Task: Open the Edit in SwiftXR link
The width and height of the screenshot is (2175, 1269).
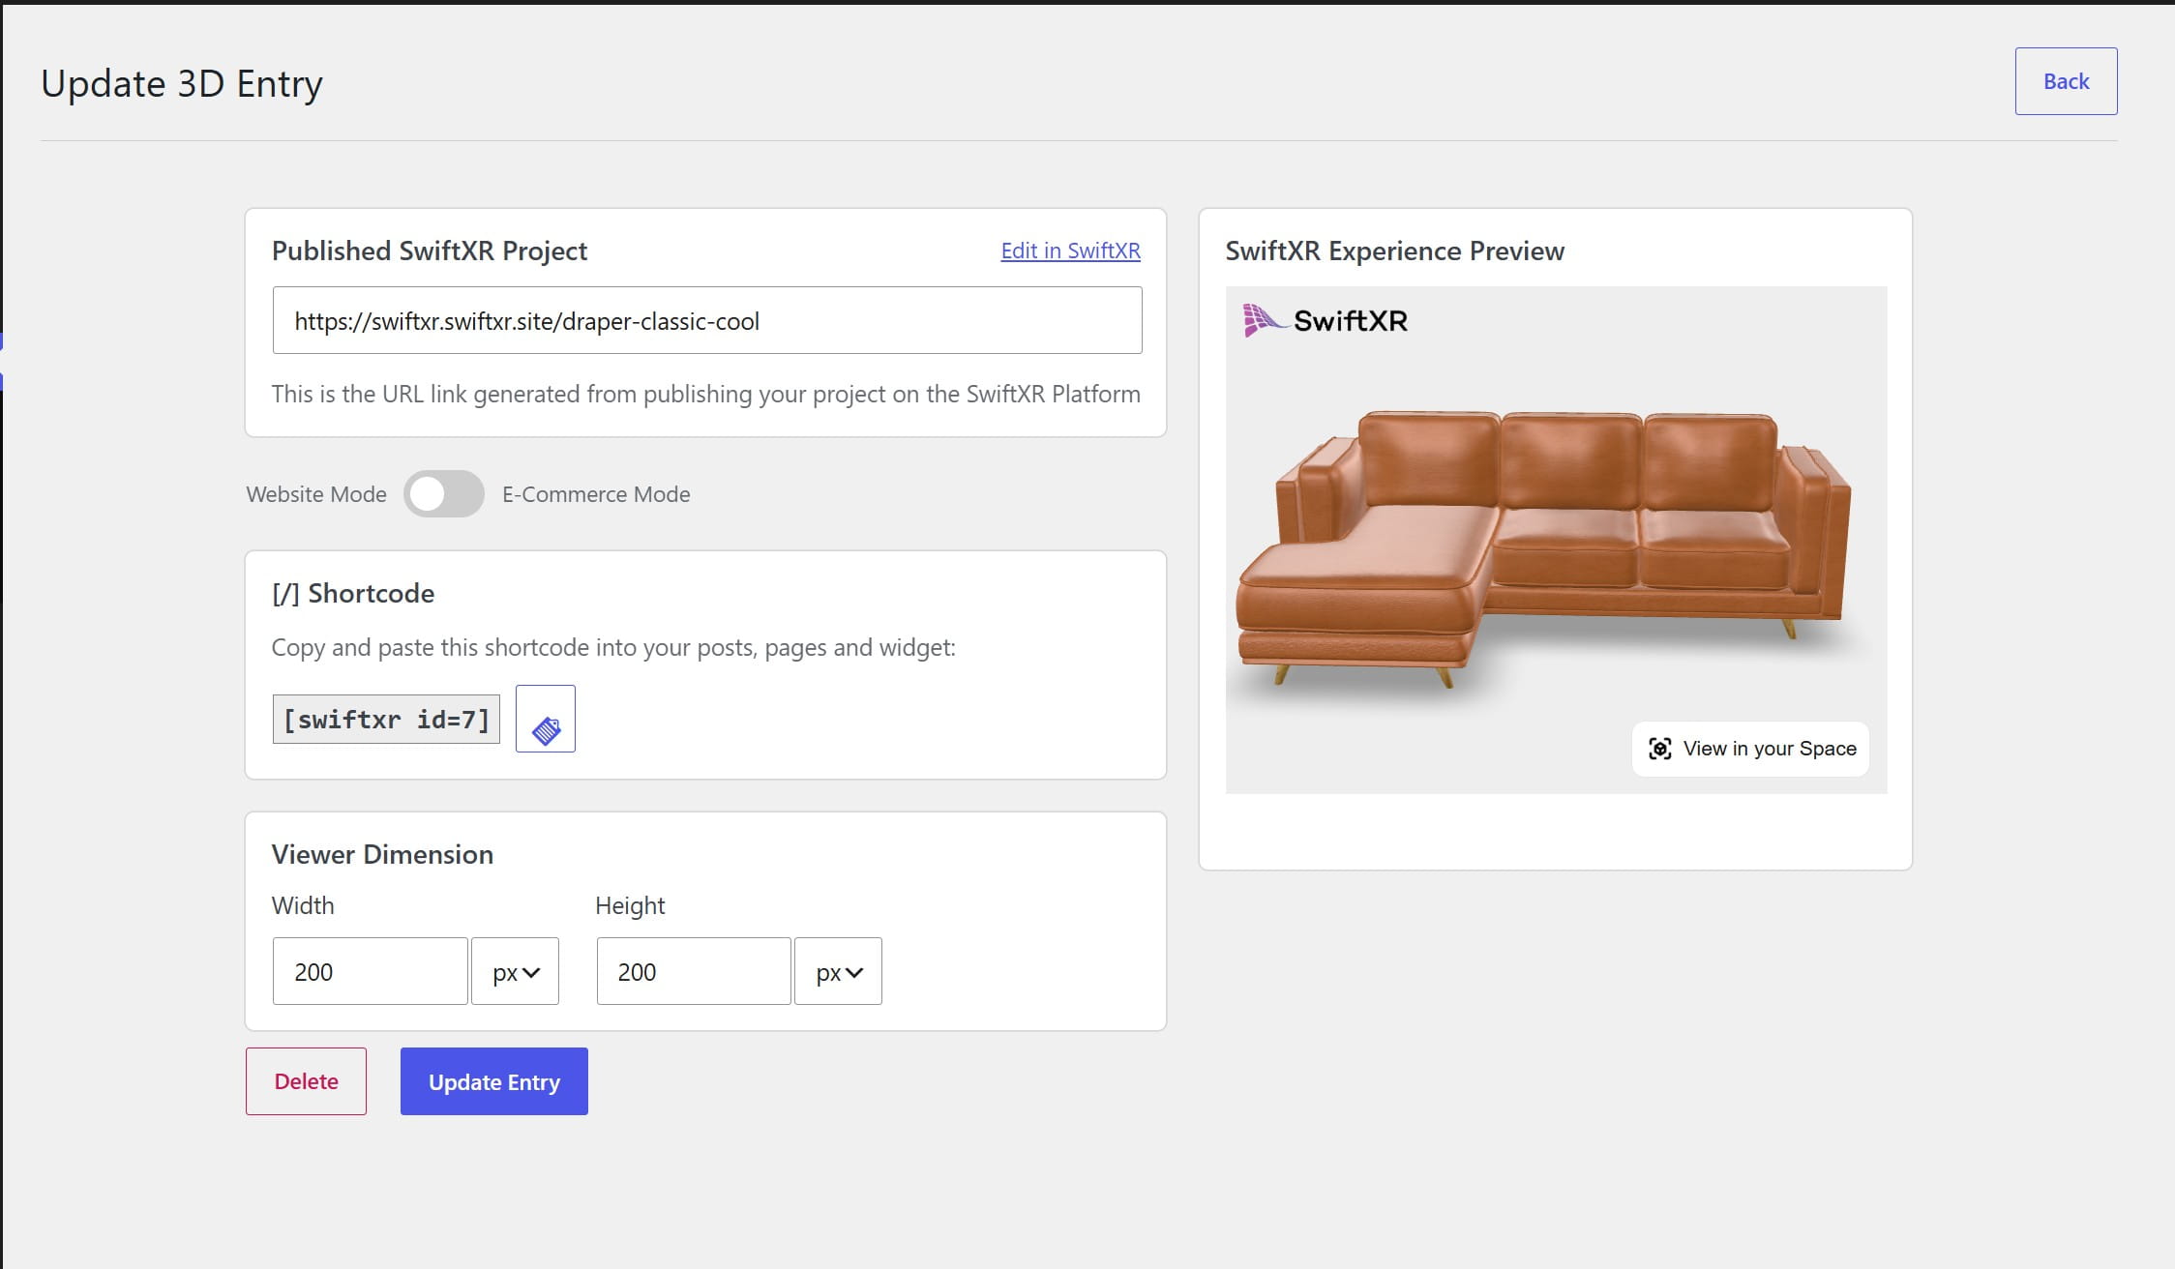Action: click(1070, 251)
